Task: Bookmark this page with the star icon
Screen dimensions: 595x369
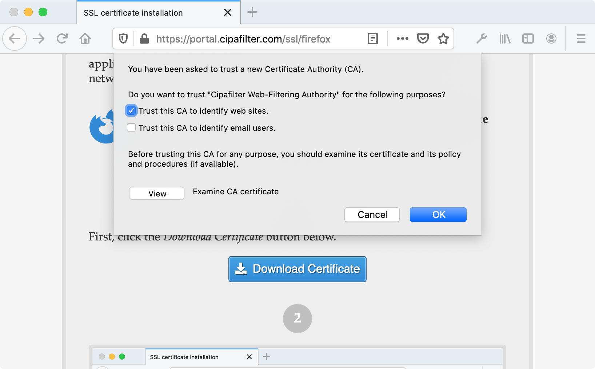Action: 443,38
